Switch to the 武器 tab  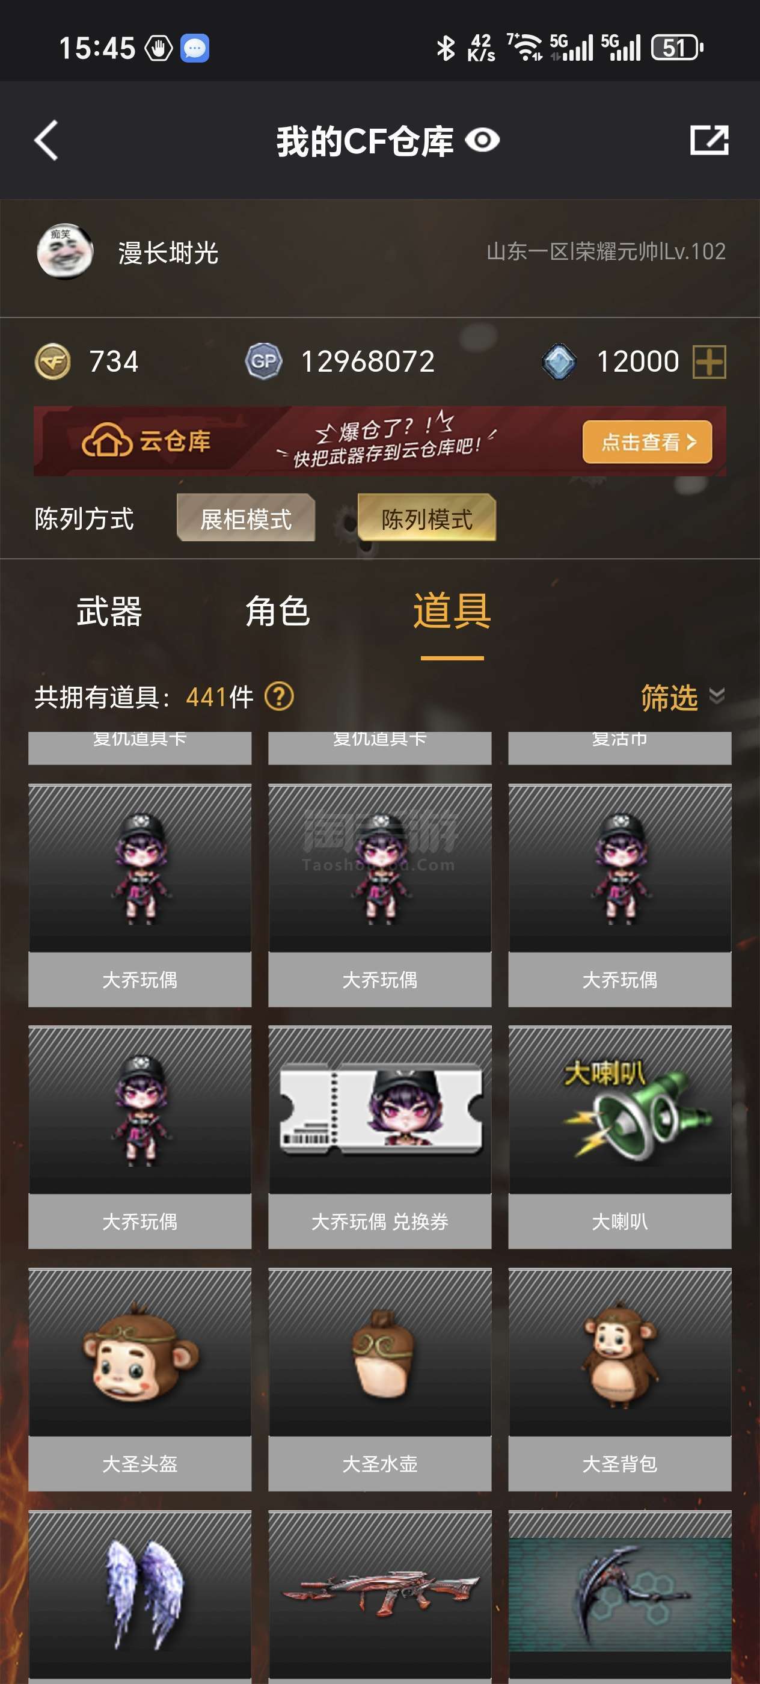pos(109,612)
